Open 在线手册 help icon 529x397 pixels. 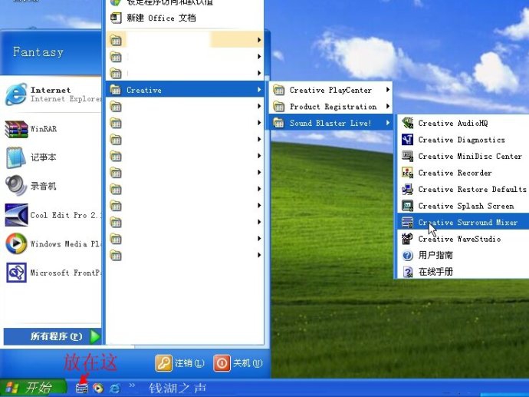pos(407,272)
